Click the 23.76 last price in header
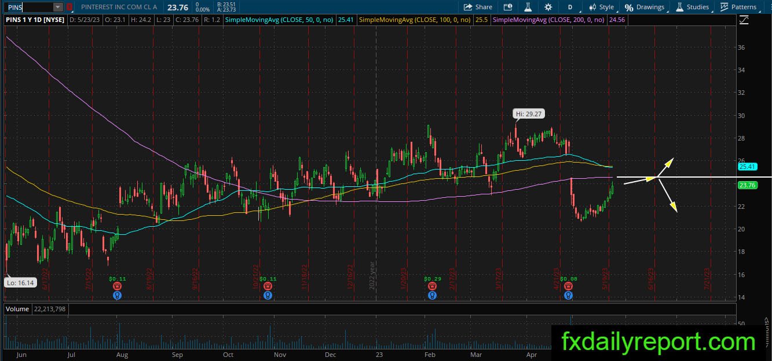The height and width of the screenshot is (361, 772). point(178,7)
